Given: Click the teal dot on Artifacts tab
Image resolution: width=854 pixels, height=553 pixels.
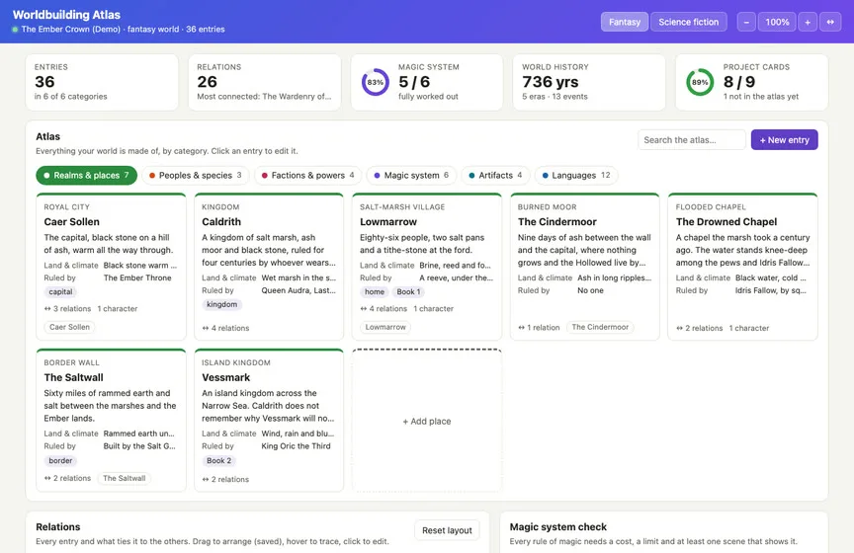Looking at the screenshot, I should tap(471, 175).
